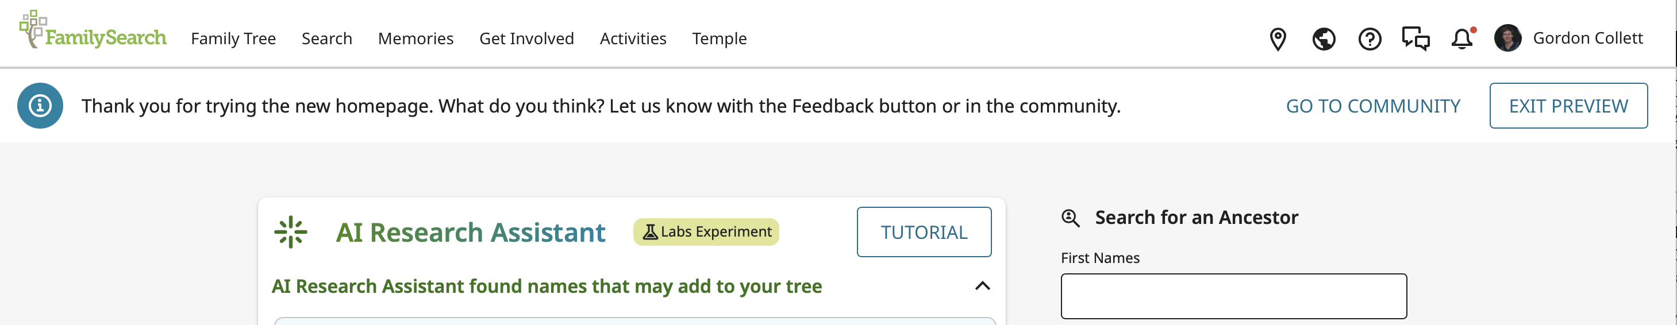Click the Tutorial button
The image size is (1677, 325).
tap(923, 232)
